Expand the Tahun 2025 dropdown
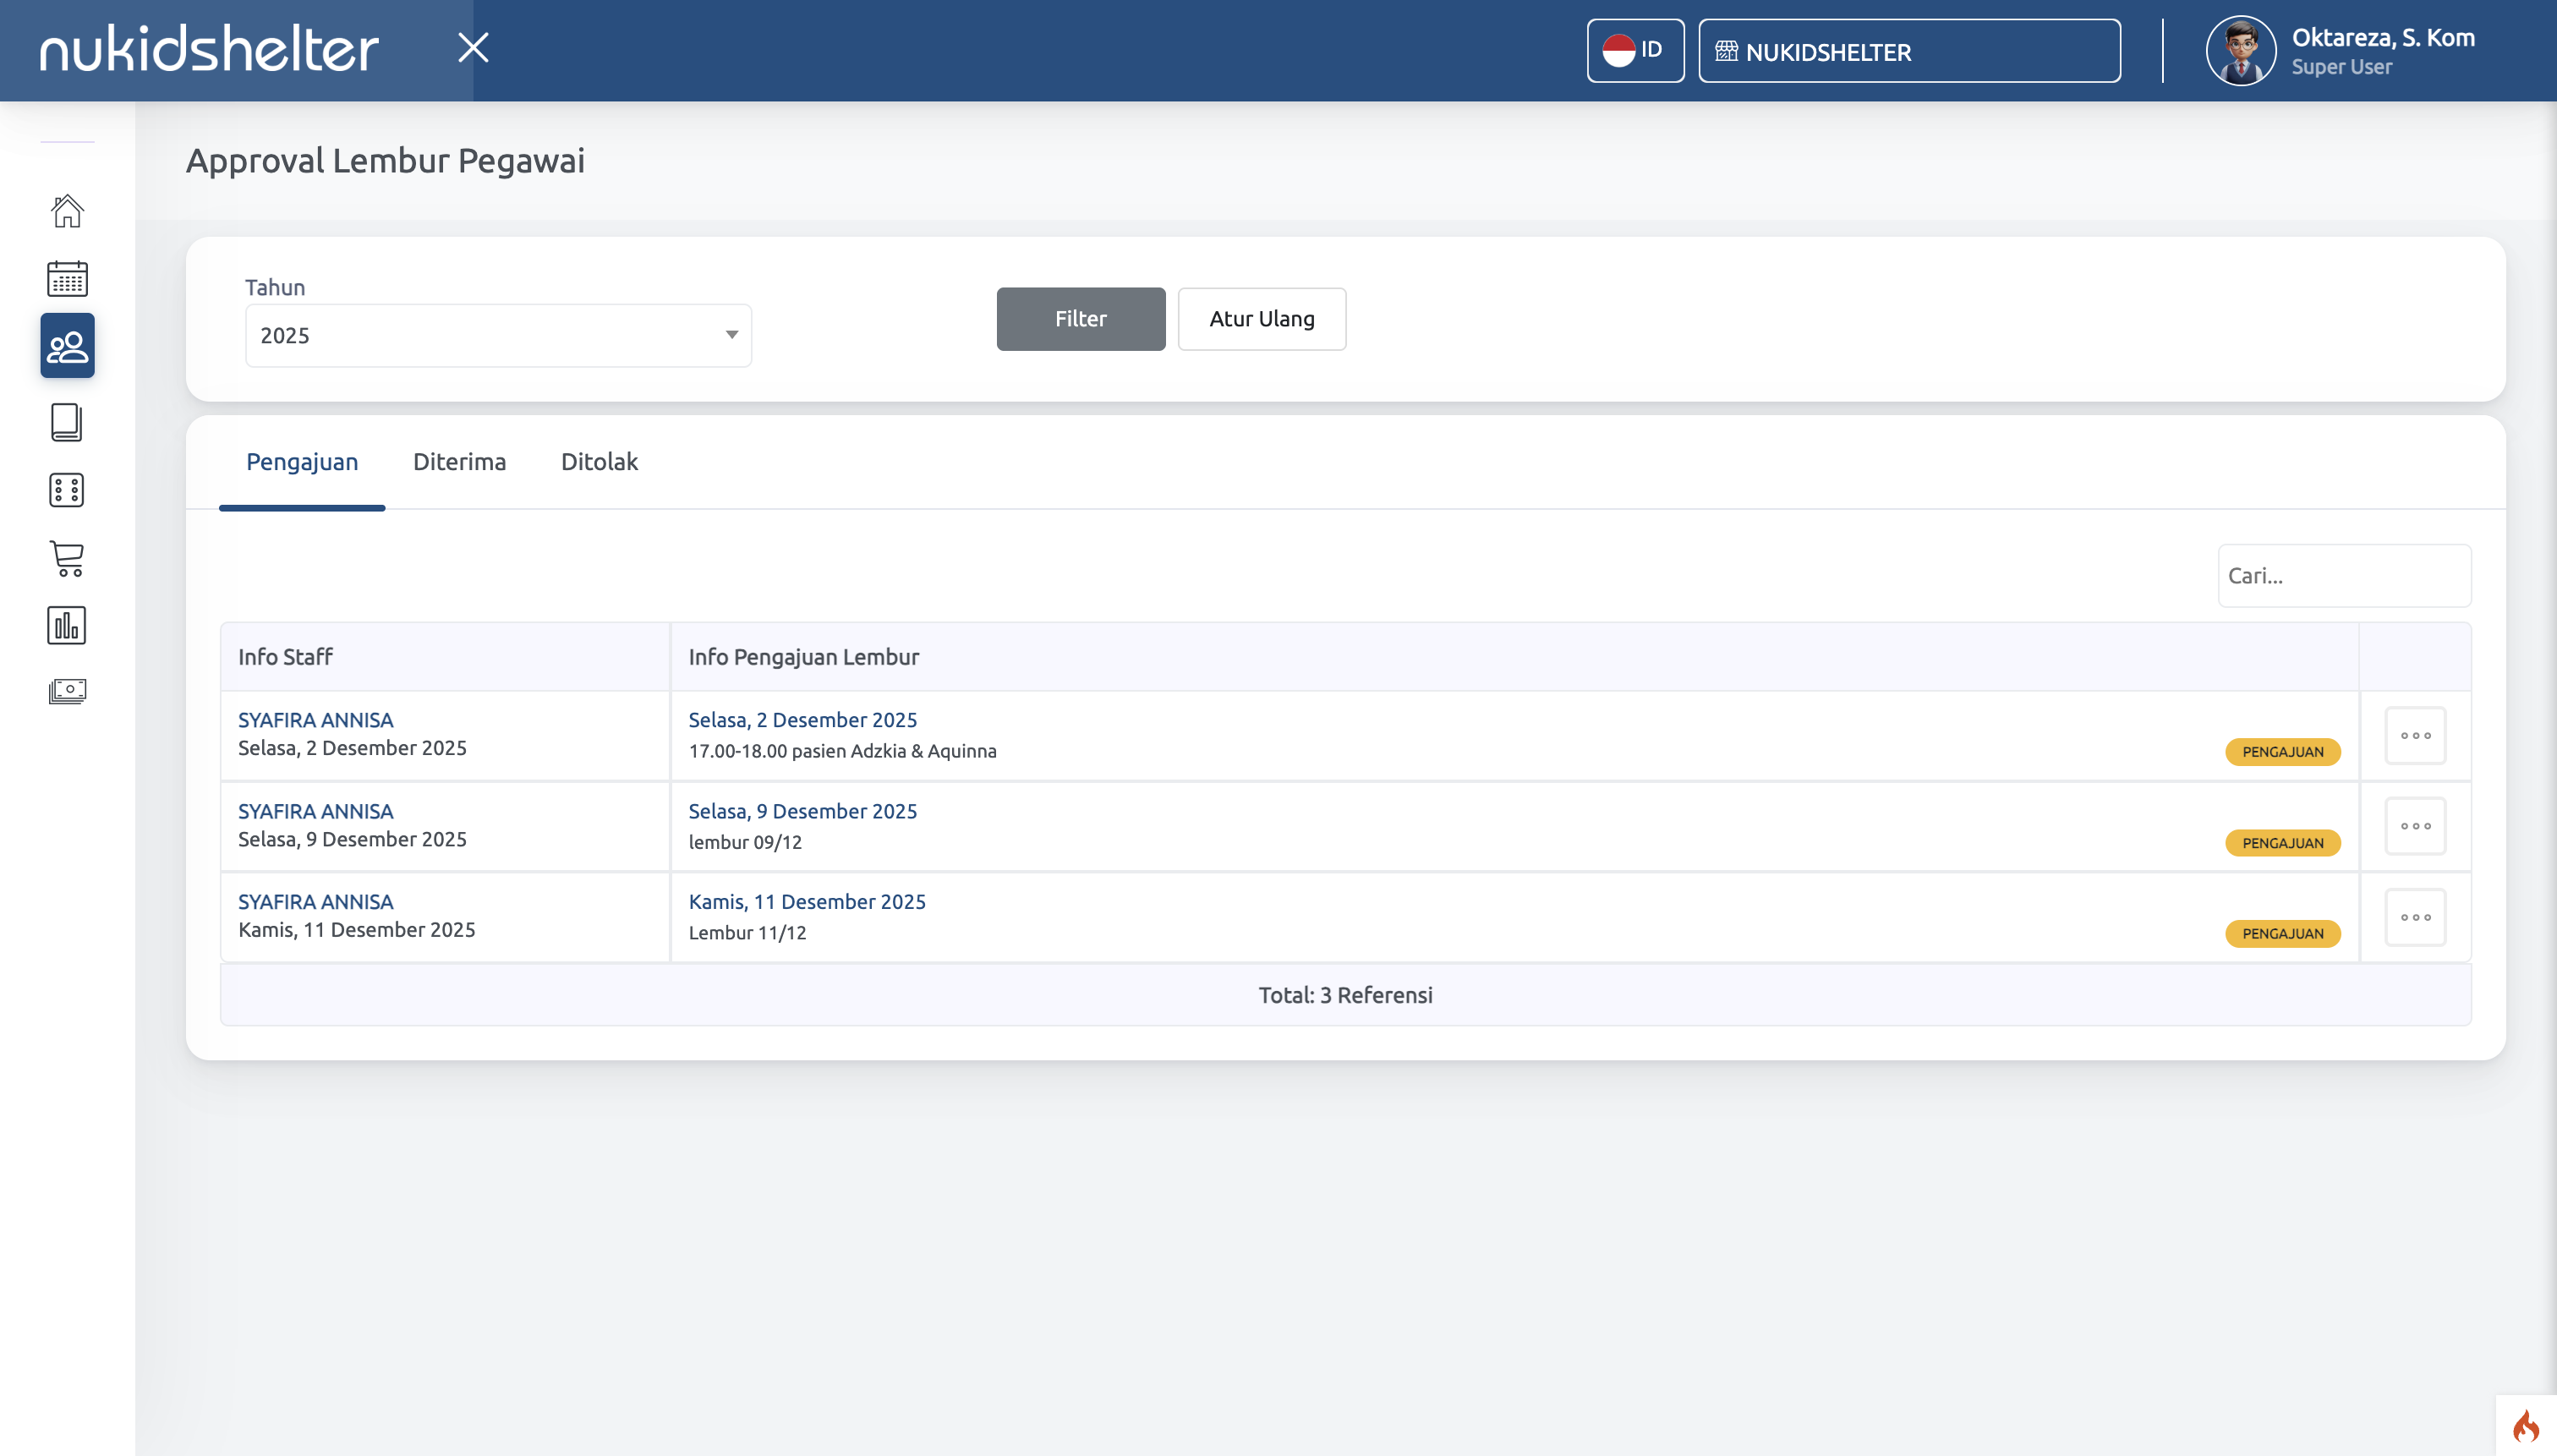The width and height of the screenshot is (2557, 1456). point(498,335)
